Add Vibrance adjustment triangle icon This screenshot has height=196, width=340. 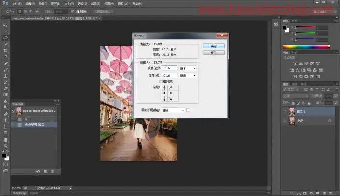click(x=318, y=64)
